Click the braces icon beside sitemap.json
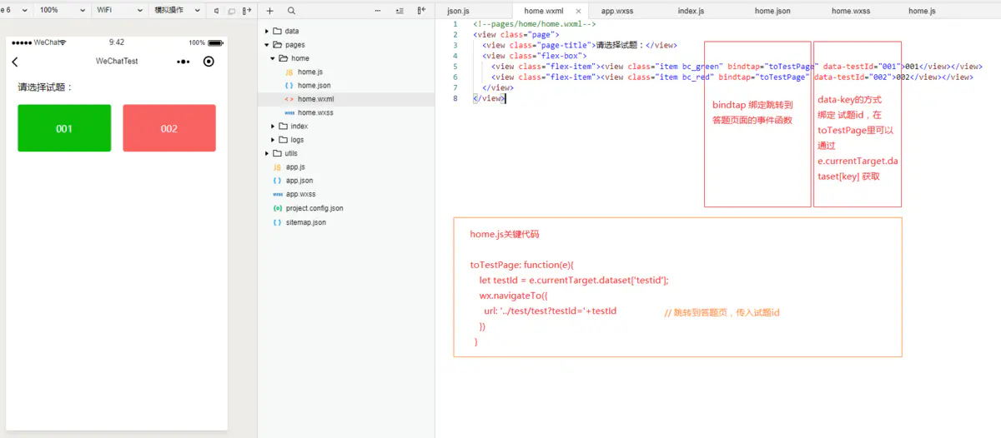This screenshot has width=1001, height=438. pos(277,222)
